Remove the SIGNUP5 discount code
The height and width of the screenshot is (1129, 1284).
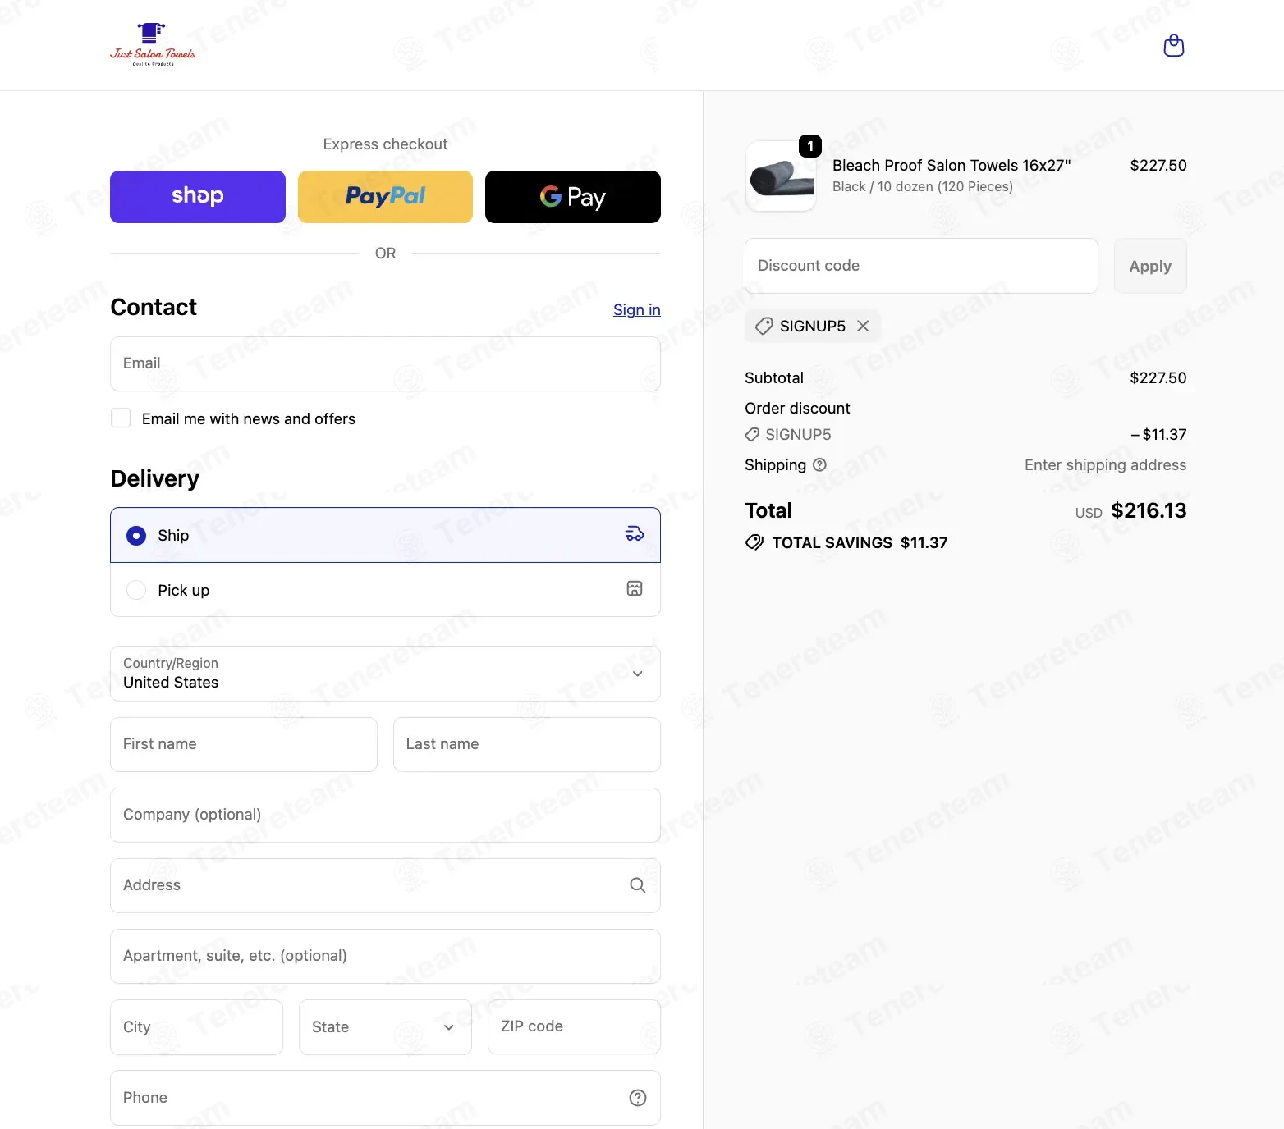tap(863, 326)
